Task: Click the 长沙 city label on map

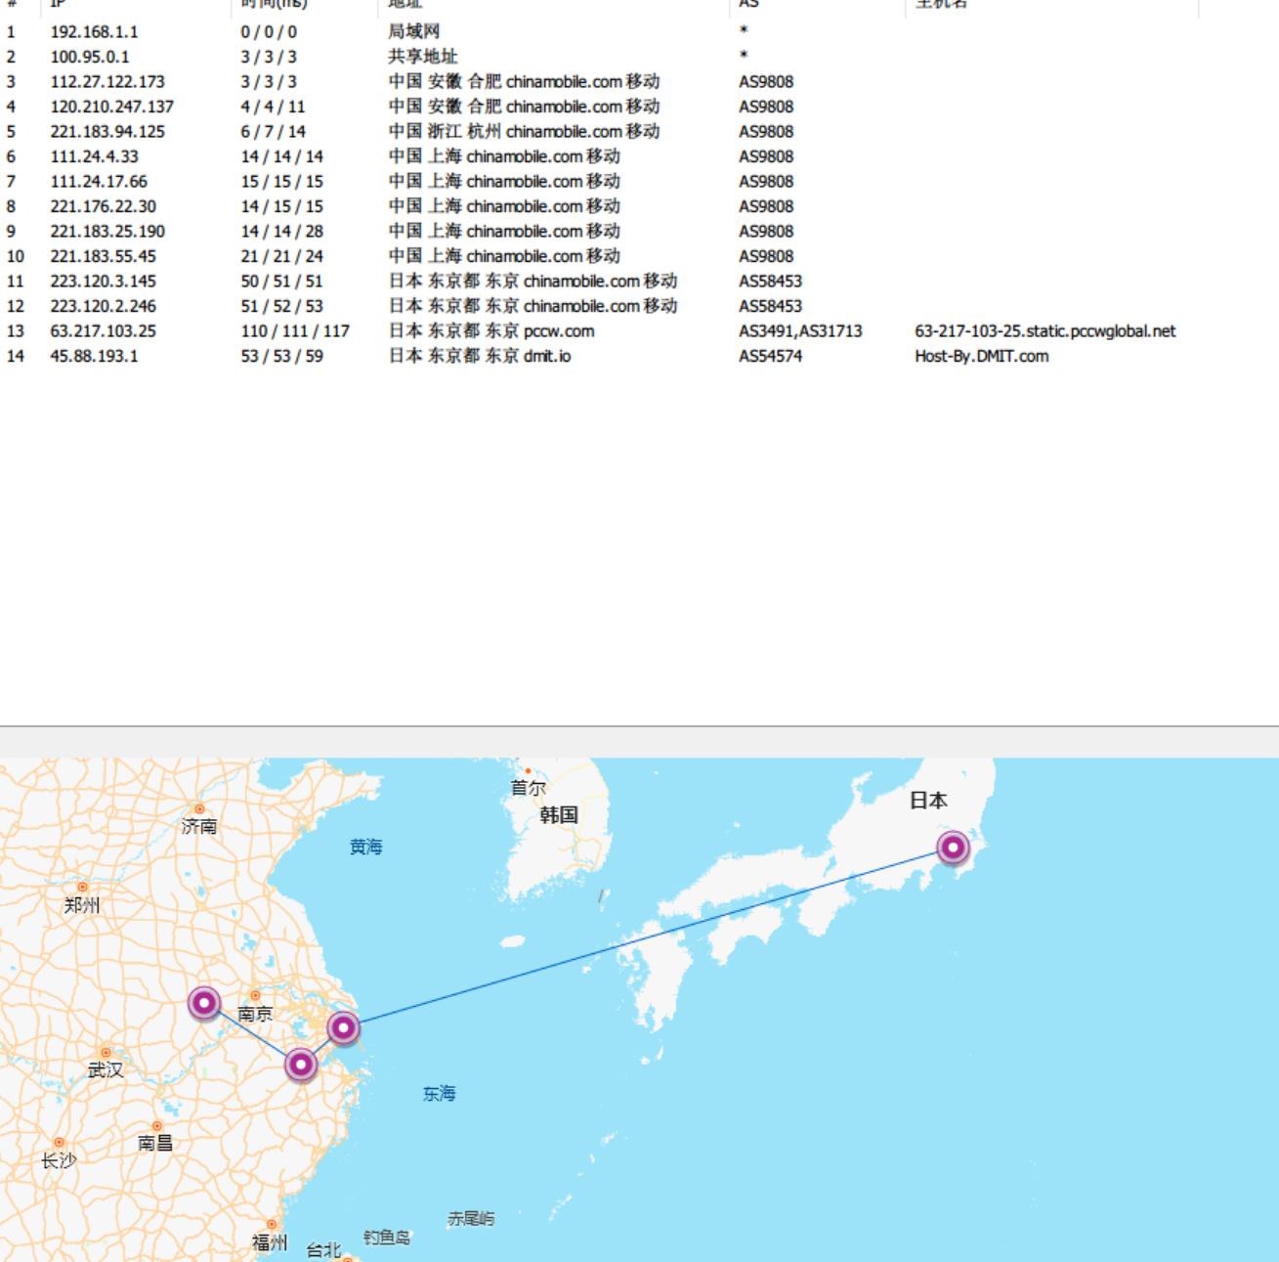Action: pos(59,1160)
